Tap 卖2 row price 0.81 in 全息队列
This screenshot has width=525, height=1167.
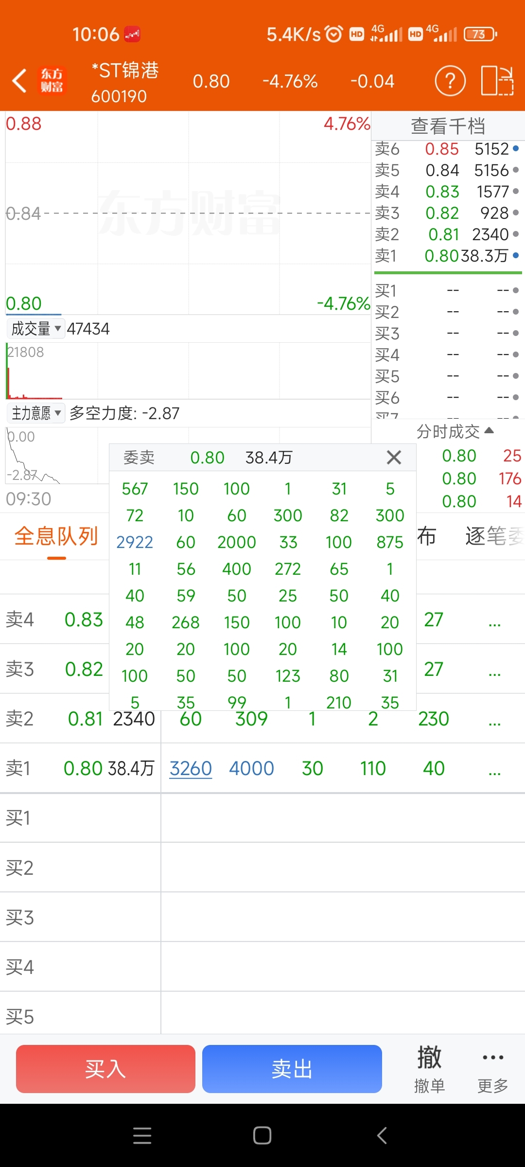(86, 719)
